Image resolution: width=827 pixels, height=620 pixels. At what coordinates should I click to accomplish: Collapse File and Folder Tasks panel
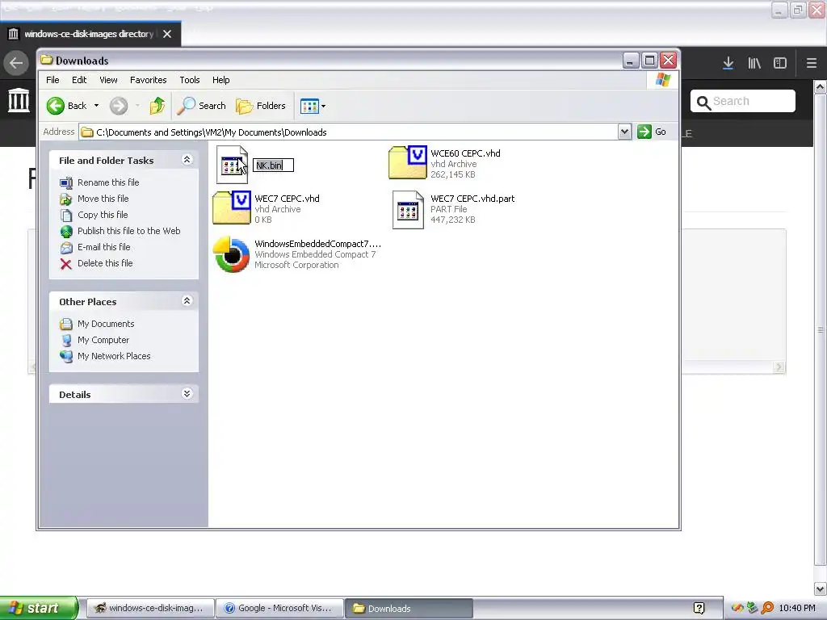coord(187,160)
